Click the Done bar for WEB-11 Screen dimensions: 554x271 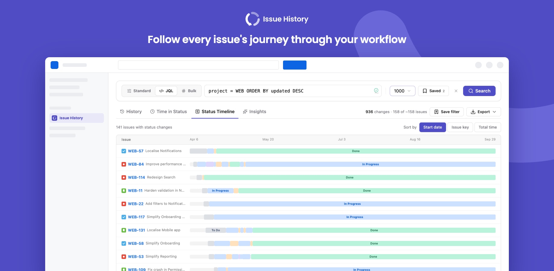click(x=367, y=191)
